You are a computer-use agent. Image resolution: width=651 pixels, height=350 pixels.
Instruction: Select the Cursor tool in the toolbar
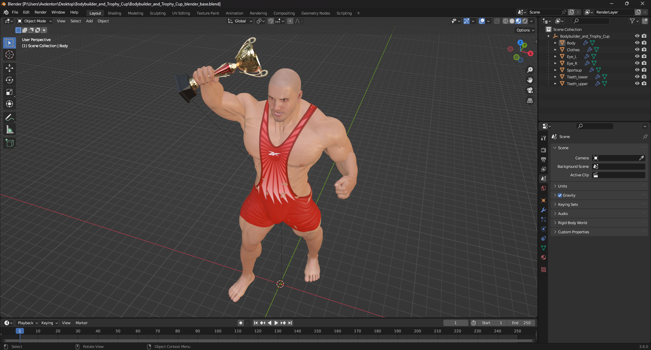pos(9,55)
